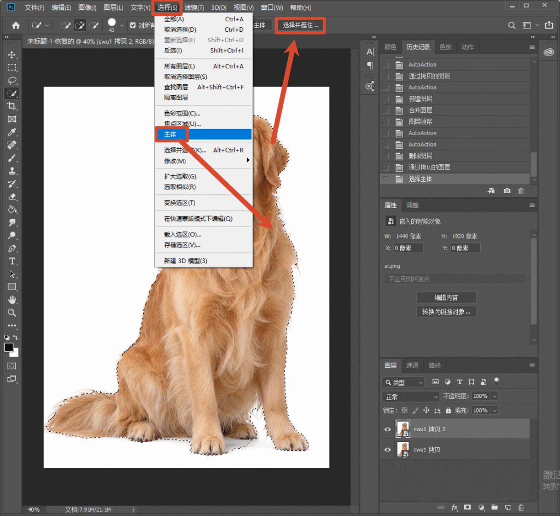
Task: Open 填充 fill dropdown arrow
Action: click(494, 410)
